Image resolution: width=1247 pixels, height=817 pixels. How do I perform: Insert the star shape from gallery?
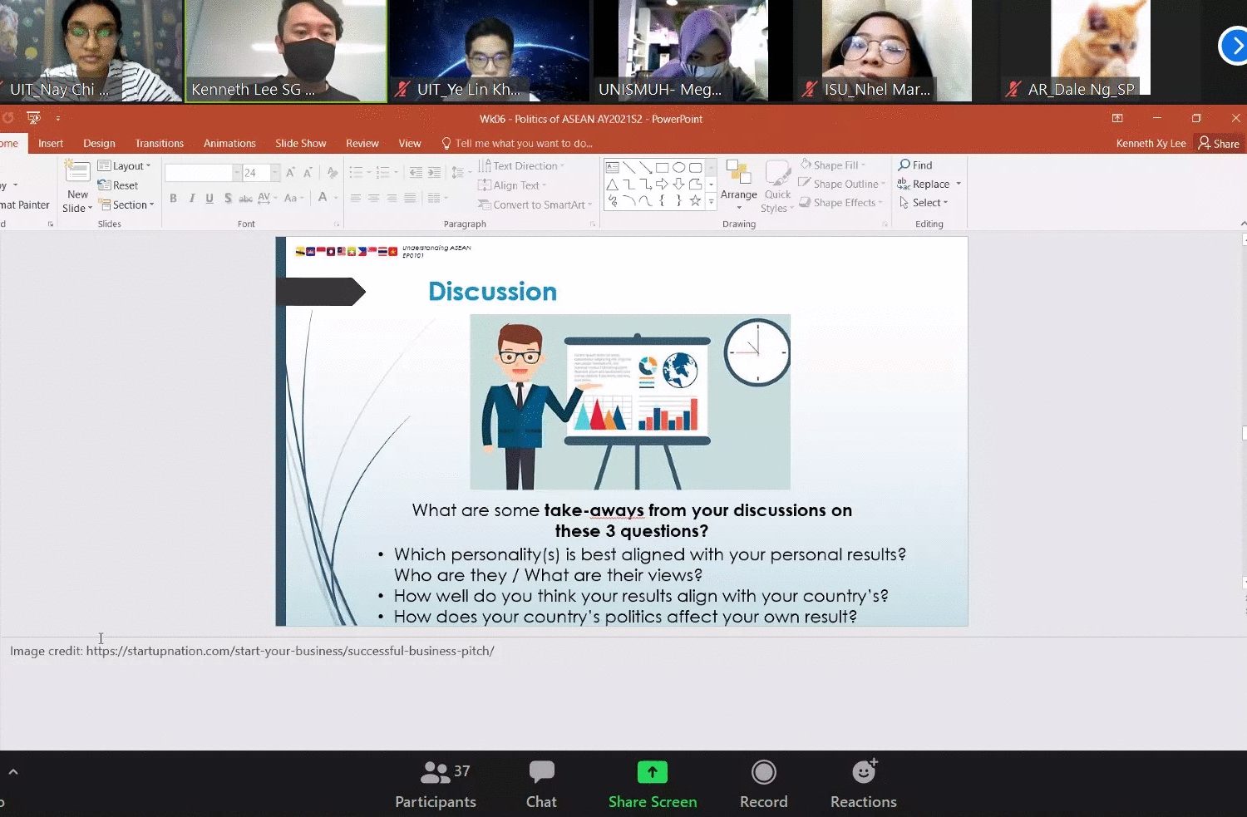tap(695, 201)
